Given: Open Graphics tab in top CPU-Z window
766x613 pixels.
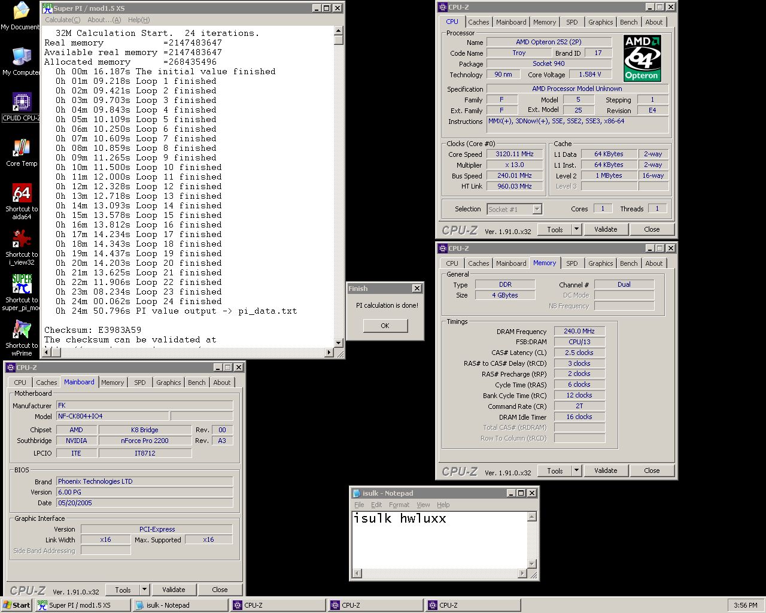Looking at the screenshot, I should tap(600, 22).
